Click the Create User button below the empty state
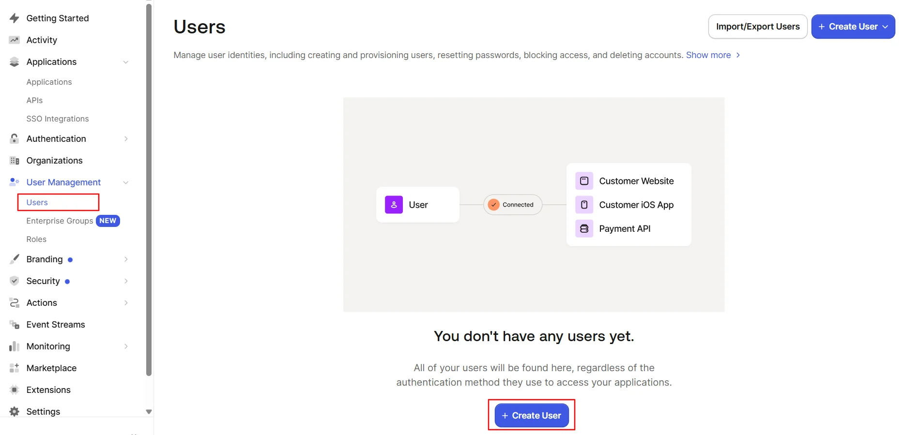The image size is (904, 435). (532, 416)
